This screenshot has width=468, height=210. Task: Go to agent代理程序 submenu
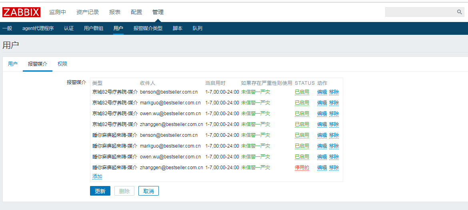[x=38, y=28]
